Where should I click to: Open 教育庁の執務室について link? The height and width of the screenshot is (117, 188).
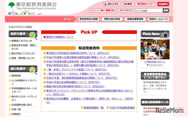(x=60, y=37)
